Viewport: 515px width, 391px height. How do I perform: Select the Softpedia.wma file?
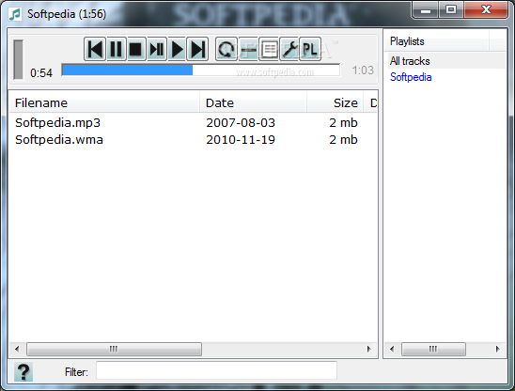59,140
